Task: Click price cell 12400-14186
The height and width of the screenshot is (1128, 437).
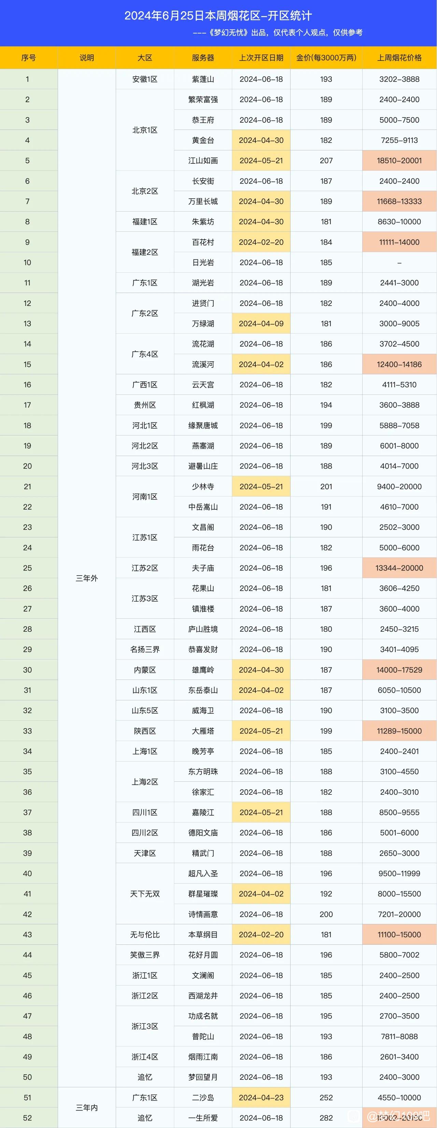Action: click(399, 364)
